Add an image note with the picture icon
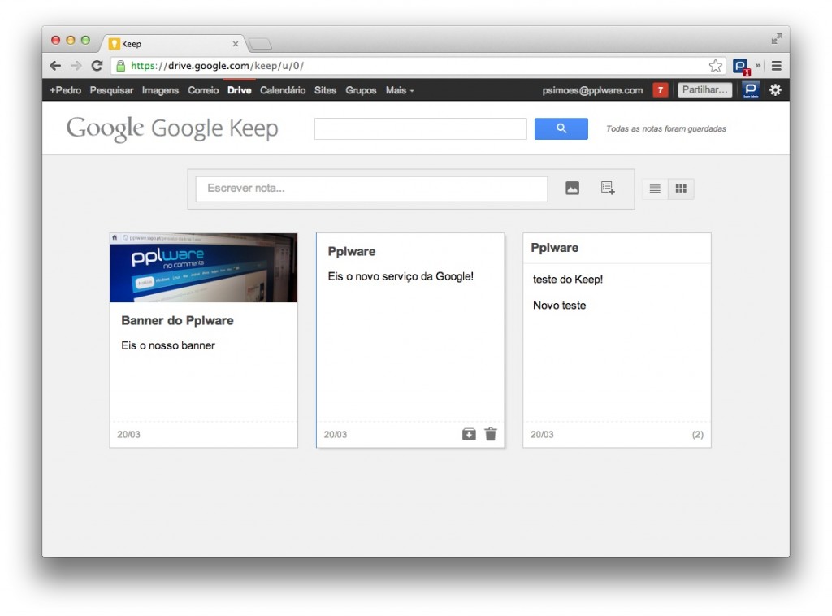 pos(572,189)
